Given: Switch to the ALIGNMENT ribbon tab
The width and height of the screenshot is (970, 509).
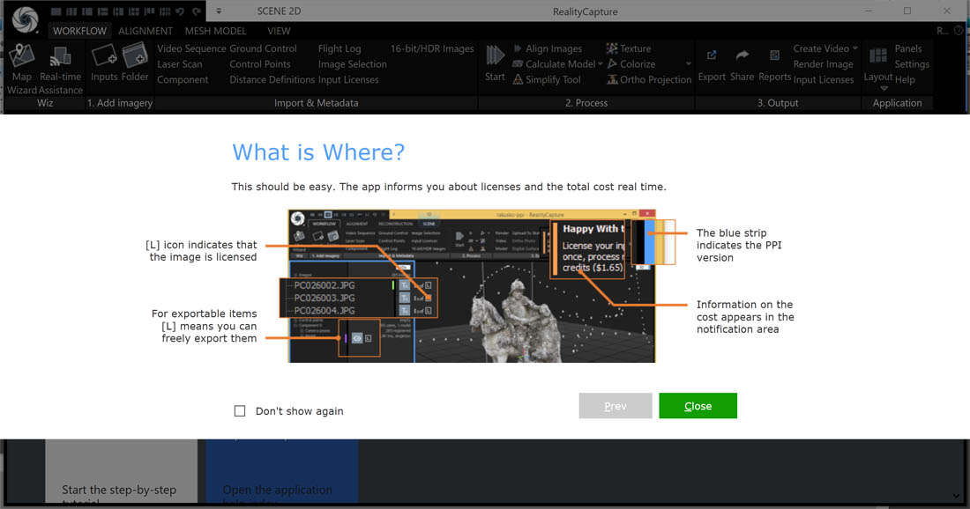Looking at the screenshot, I should click(x=145, y=31).
